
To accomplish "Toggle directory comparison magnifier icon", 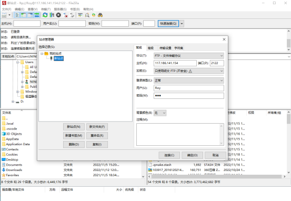I will coord(87,15).
